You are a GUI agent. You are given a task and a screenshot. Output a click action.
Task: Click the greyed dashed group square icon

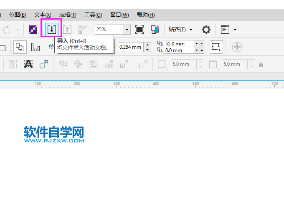[x=94, y=64]
